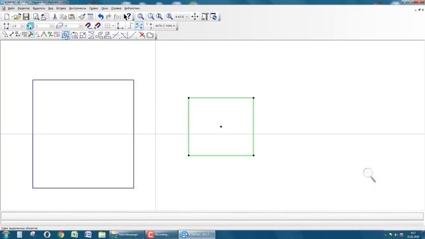Expand the 1.0 scale dropdown
425x239 pixels.
click(22, 26)
